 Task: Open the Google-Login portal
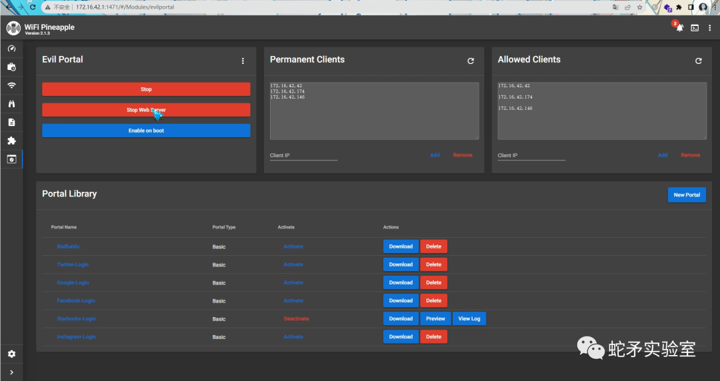point(73,283)
